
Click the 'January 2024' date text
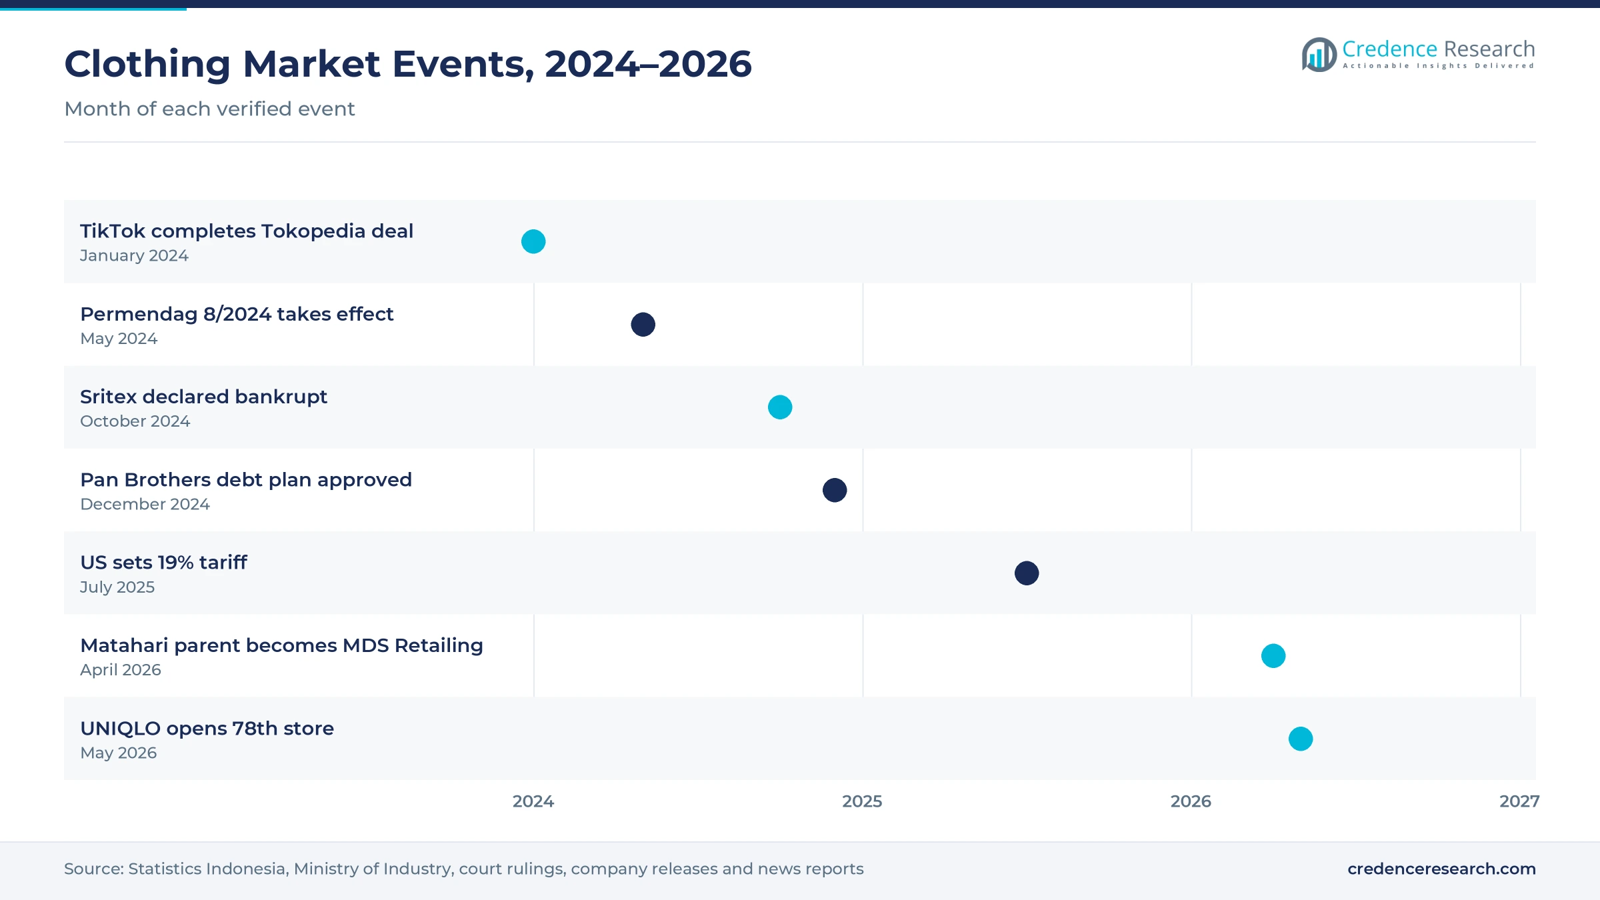(134, 256)
